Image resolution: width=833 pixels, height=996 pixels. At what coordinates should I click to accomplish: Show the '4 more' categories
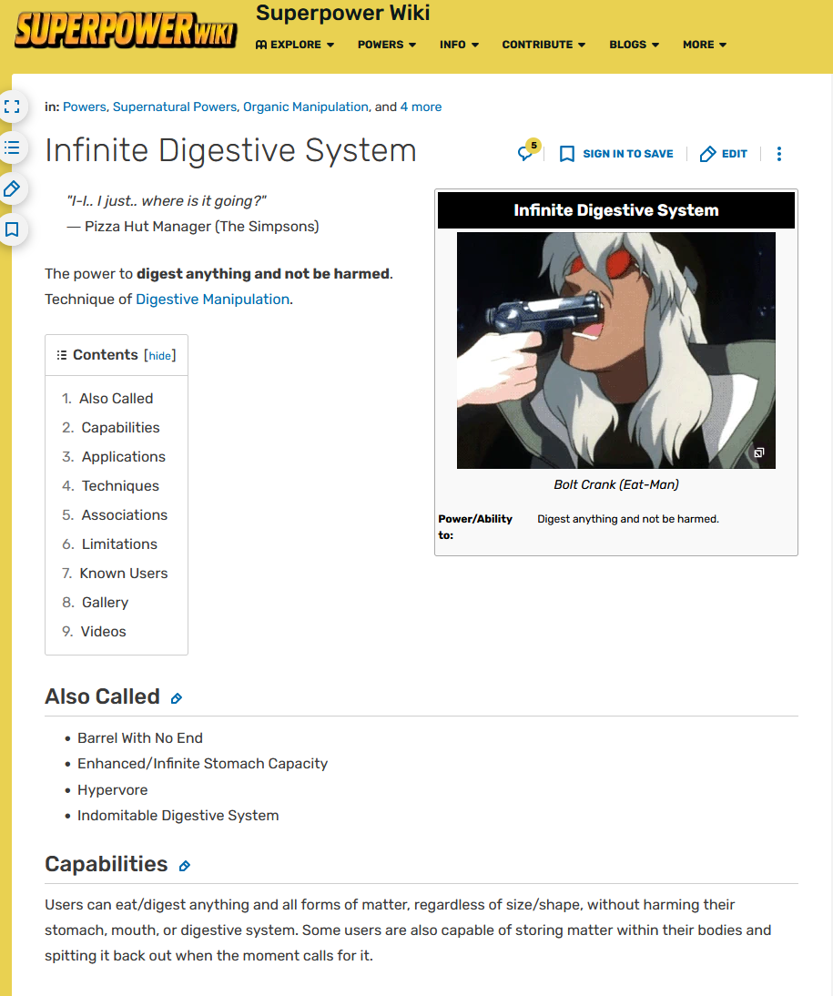pos(421,107)
